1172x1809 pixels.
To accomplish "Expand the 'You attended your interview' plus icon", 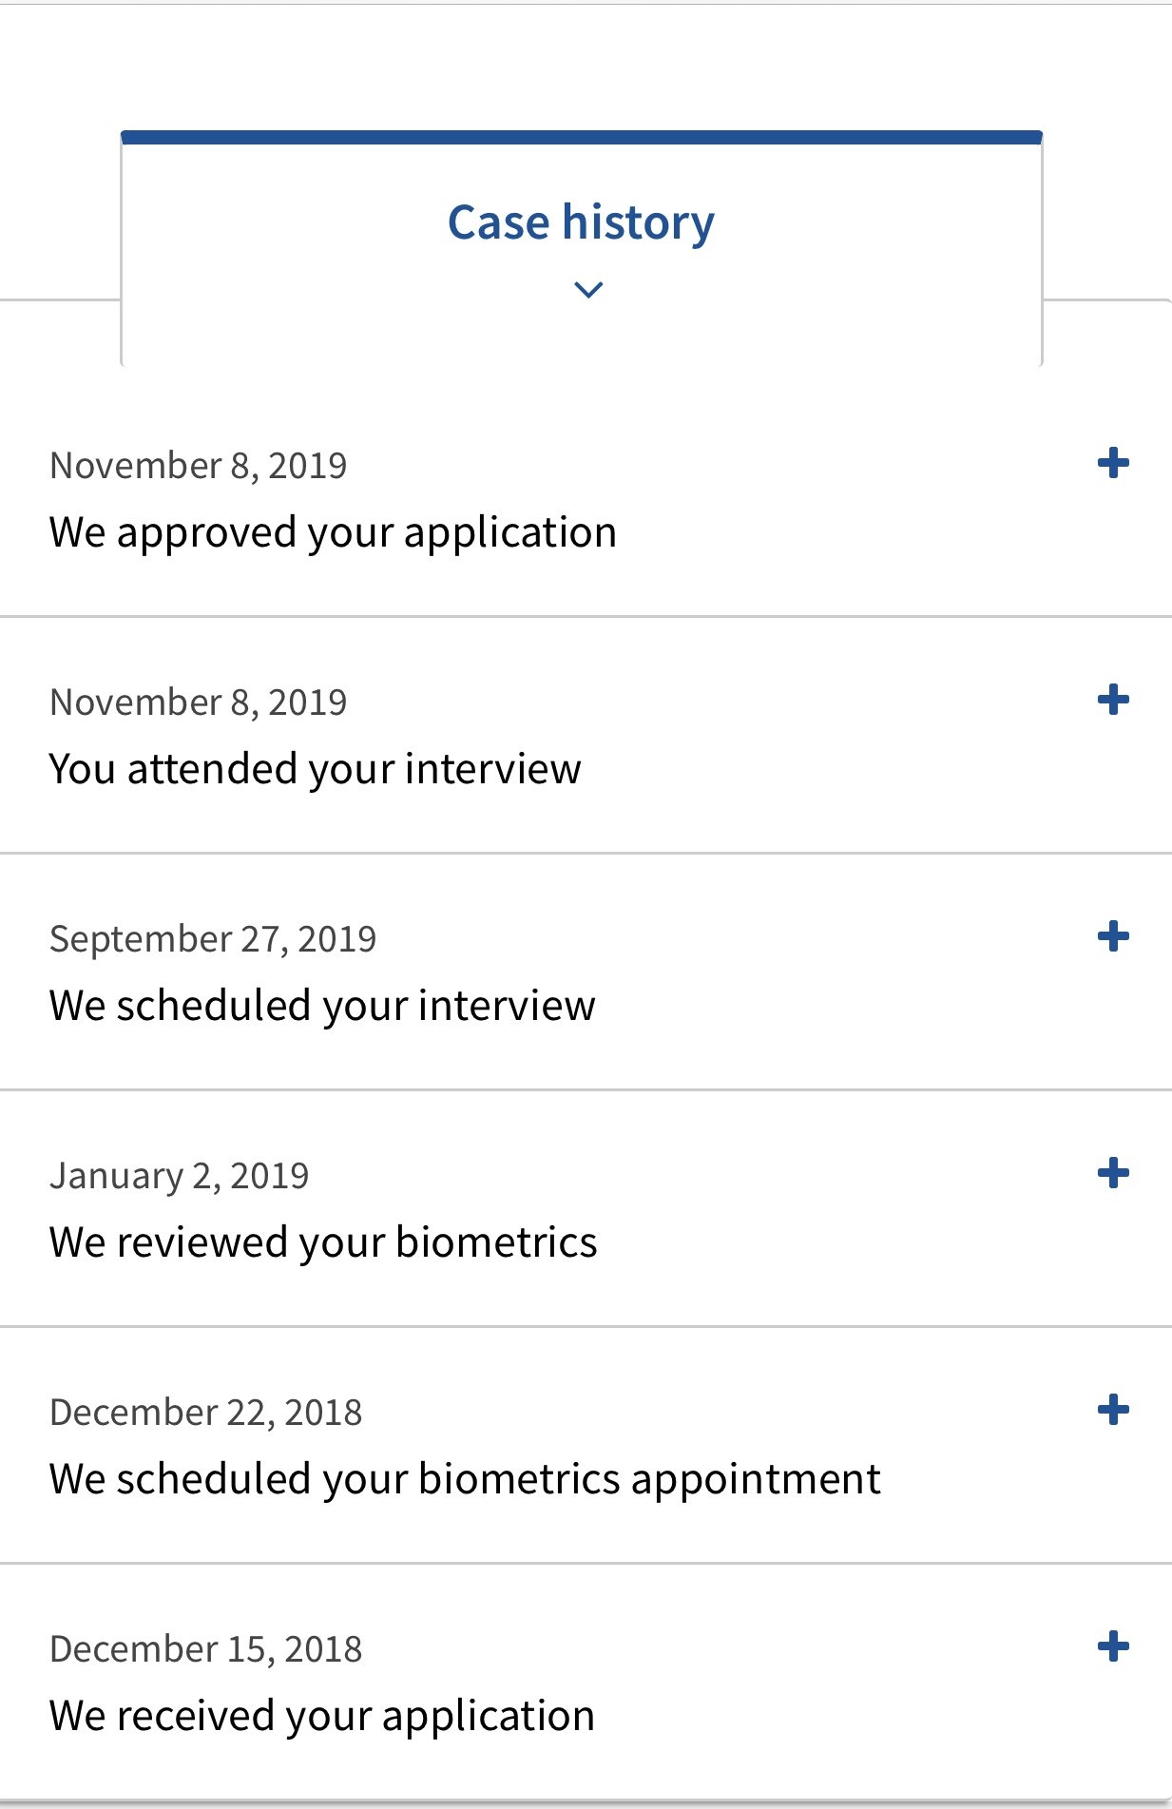I will [1113, 701].
